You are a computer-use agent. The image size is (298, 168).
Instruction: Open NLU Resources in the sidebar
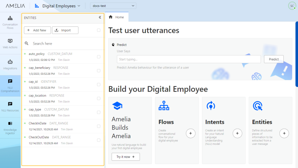10,107
